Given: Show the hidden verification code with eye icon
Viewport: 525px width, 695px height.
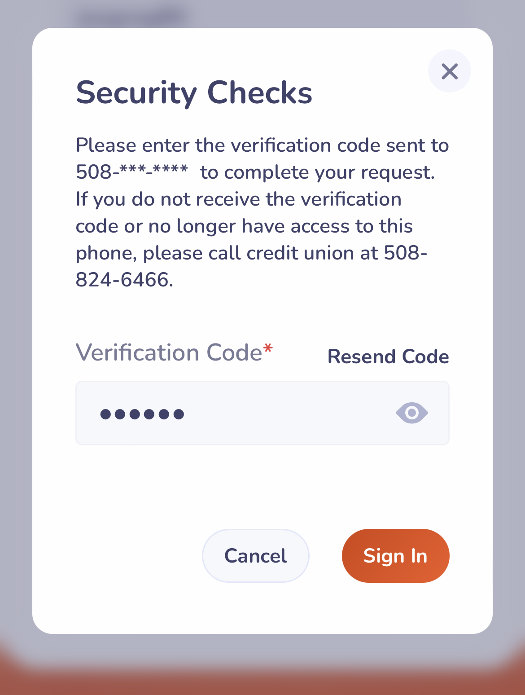Looking at the screenshot, I should click(411, 413).
